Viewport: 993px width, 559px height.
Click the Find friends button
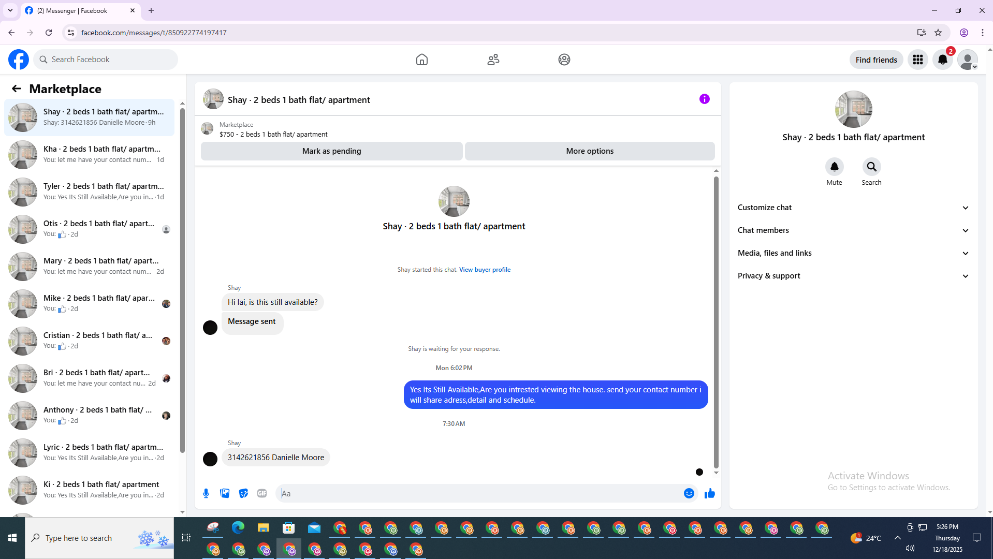tap(876, 60)
